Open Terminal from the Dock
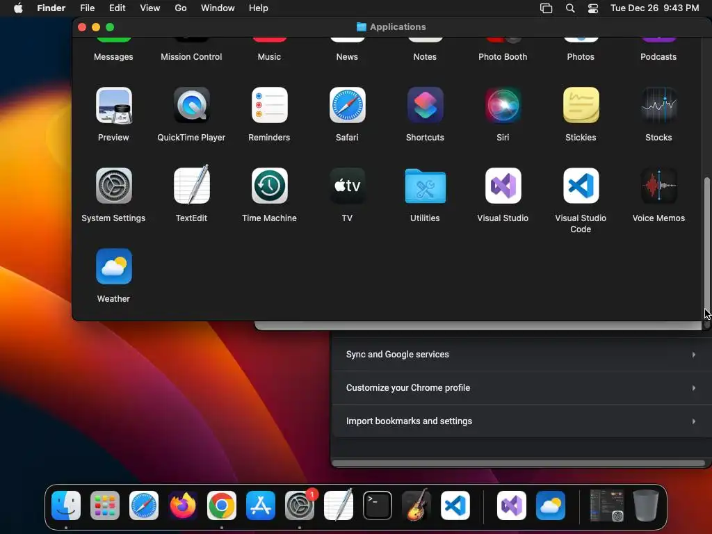 point(378,505)
